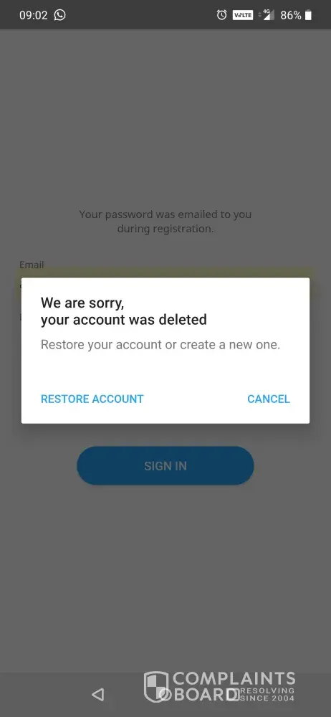331x717 pixels.
Task: Dismiss the dialog with CANCEL
Action: click(269, 399)
